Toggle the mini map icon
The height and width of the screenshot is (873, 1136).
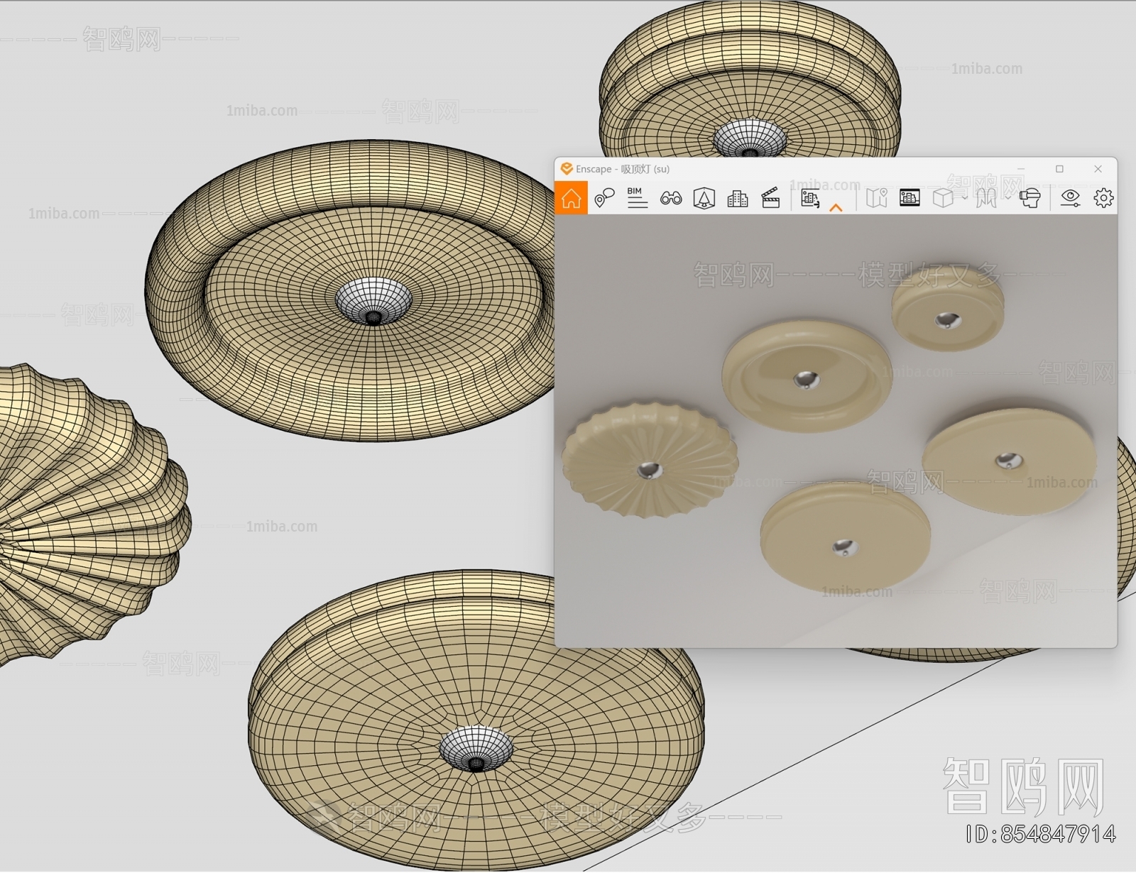point(876,198)
